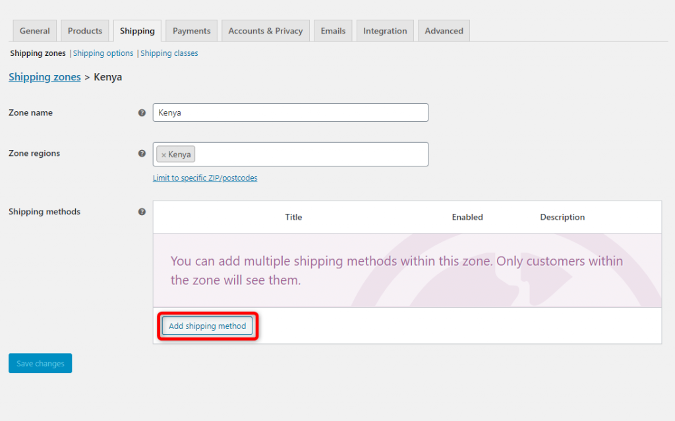Go to the General settings tab

[34, 30]
